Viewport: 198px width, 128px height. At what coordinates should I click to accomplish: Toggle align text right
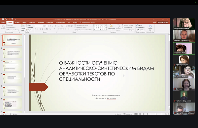point(63,29)
